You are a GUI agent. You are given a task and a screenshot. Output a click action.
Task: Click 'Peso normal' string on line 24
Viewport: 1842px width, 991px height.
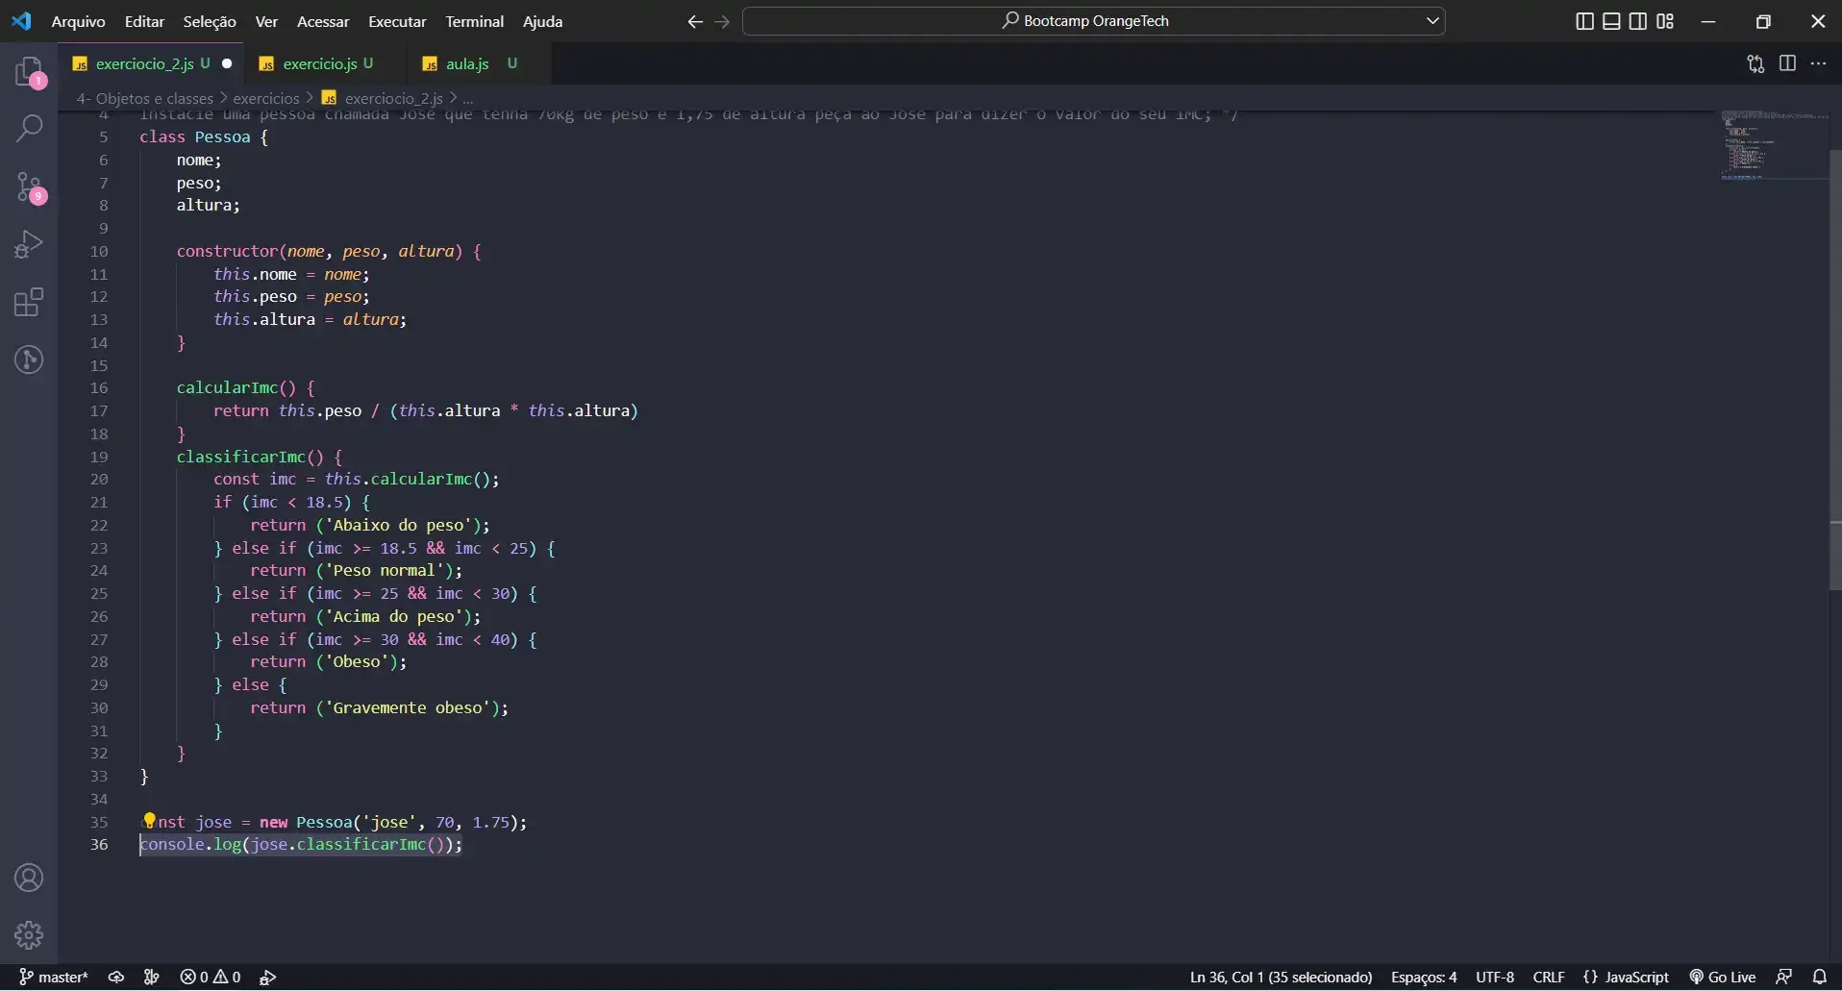tap(389, 570)
